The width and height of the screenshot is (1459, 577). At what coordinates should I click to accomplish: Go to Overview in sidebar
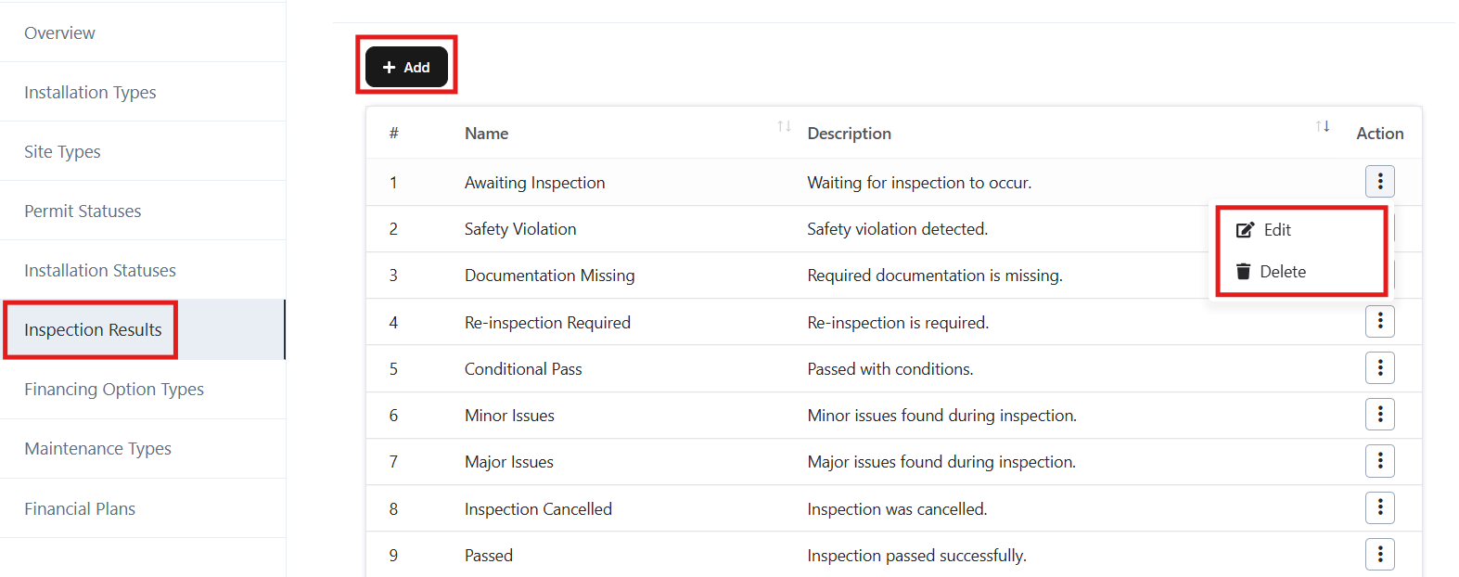tap(59, 33)
